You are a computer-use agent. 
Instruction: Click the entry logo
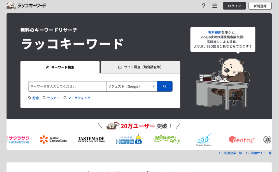[242, 140]
